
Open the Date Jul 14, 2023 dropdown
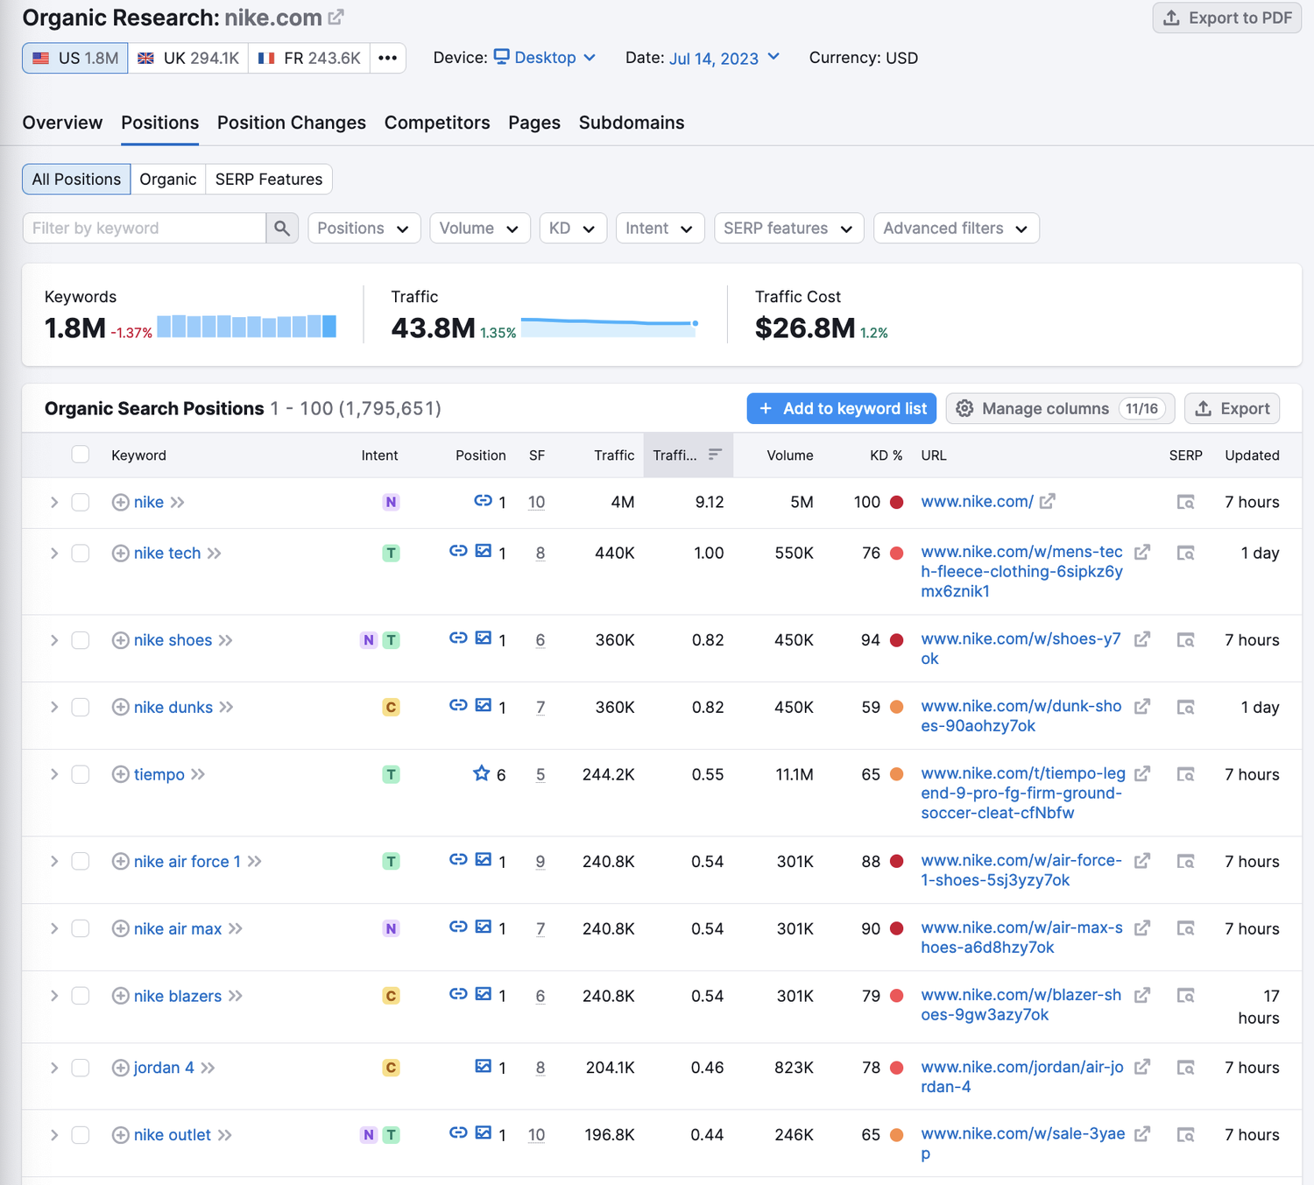tap(724, 58)
